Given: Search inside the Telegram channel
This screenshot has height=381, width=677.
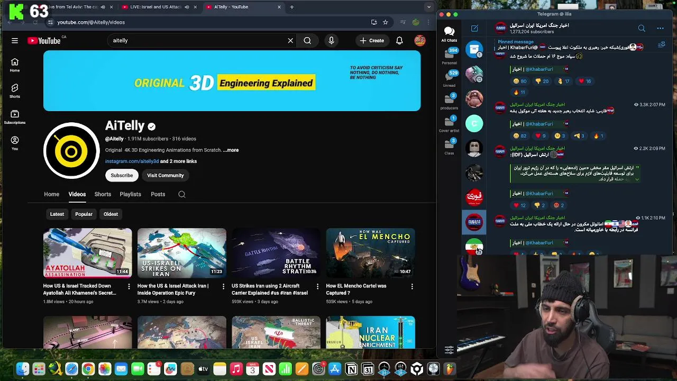Looking at the screenshot, I should click(x=642, y=28).
